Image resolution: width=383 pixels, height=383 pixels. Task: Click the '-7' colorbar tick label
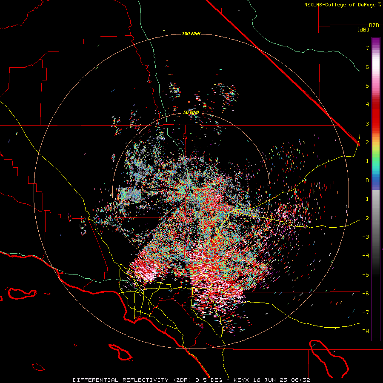click(366, 312)
